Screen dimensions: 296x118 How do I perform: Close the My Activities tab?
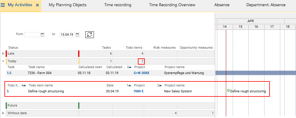tap(37, 5)
